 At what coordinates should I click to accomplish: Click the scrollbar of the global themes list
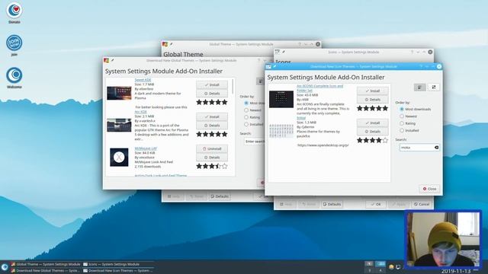pyautogui.click(x=233, y=87)
